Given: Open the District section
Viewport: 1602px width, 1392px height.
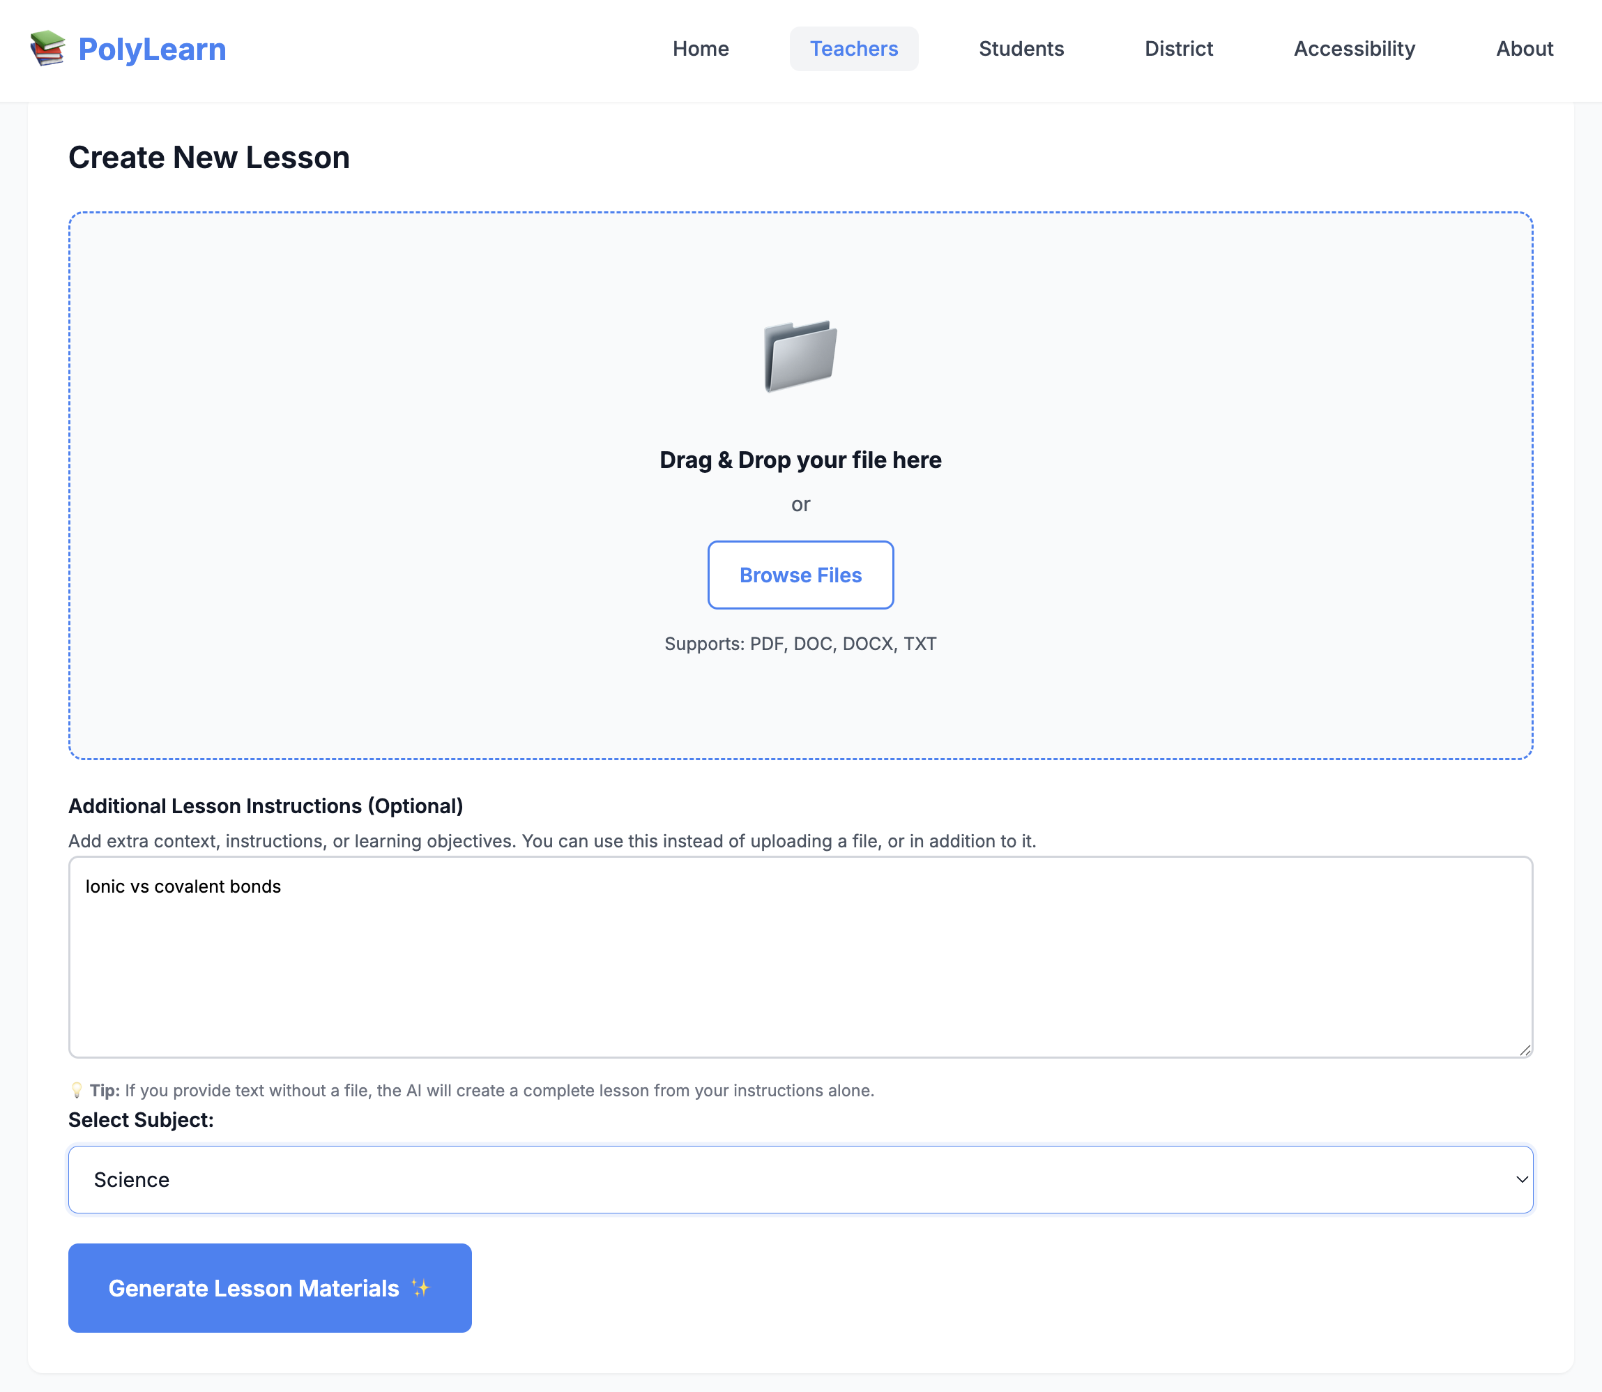Looking at the screenshot, I should point(1178,49).
